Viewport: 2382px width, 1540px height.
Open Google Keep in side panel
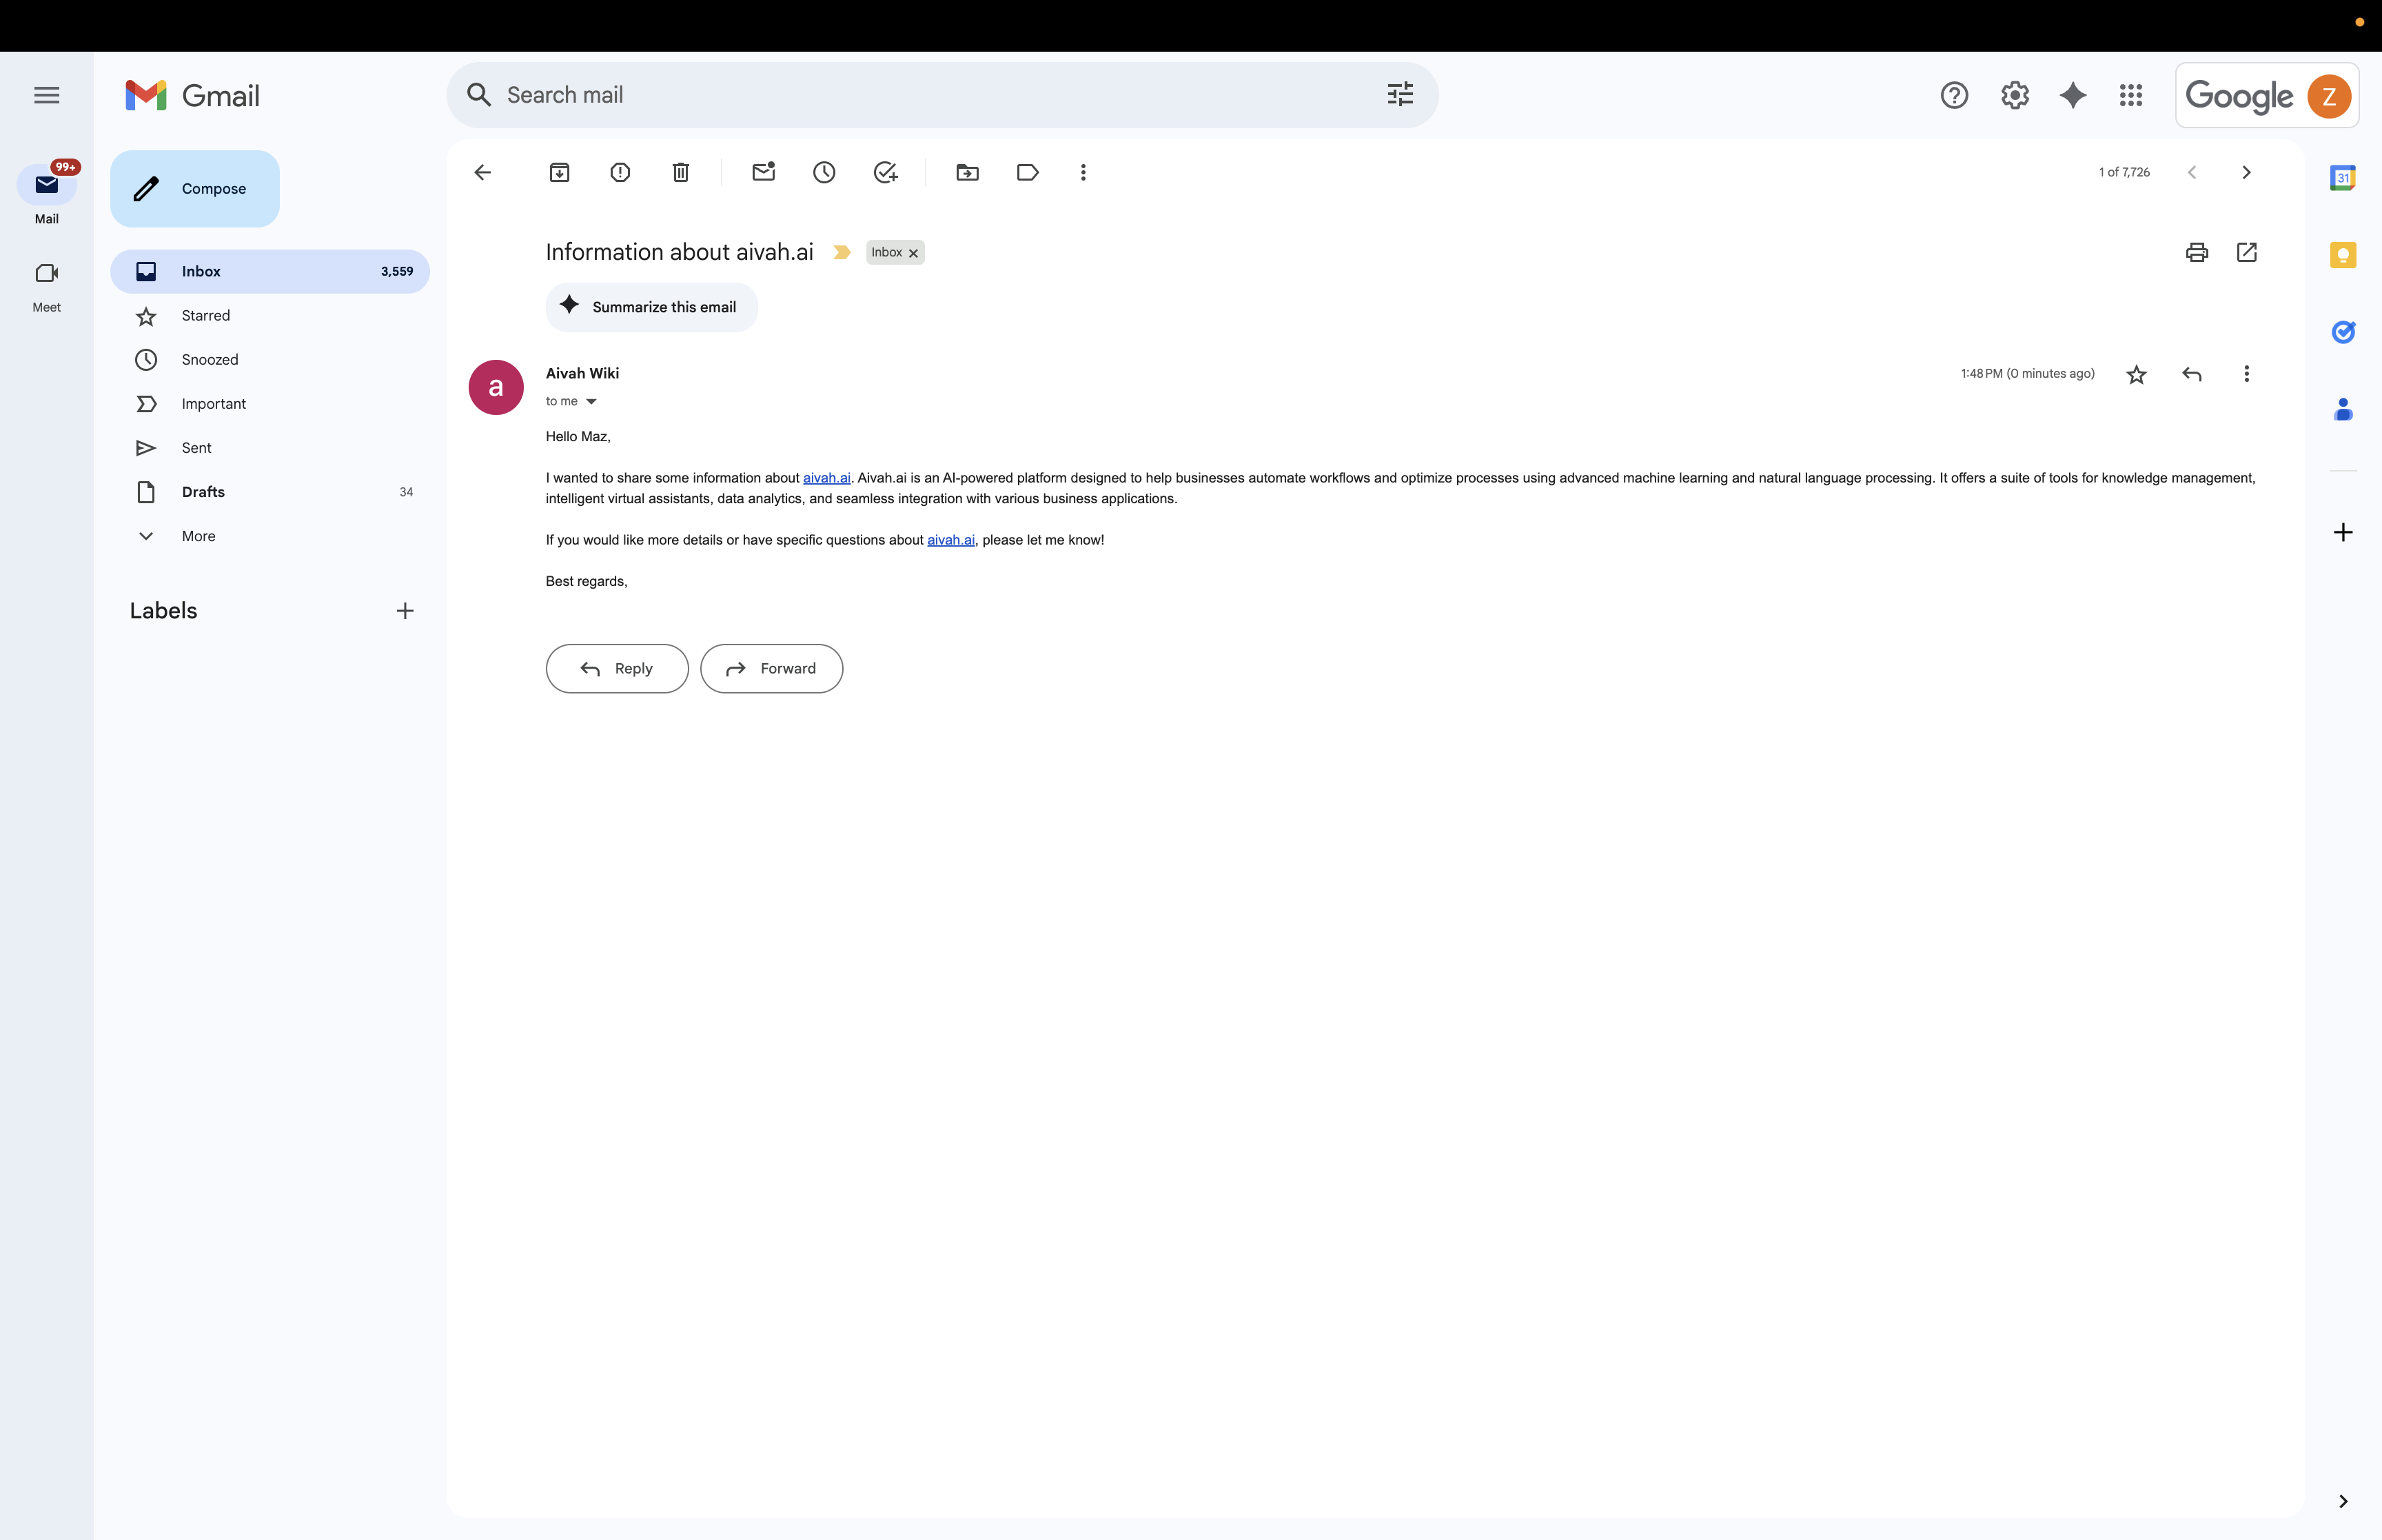tap(2343, 255)
